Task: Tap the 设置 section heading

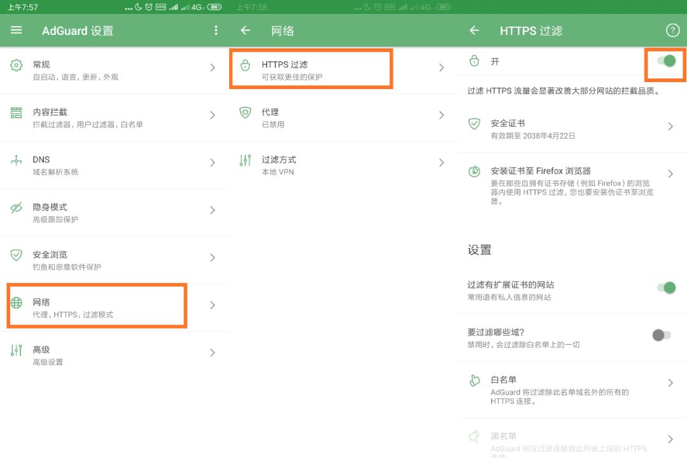Action: point(480,250)
